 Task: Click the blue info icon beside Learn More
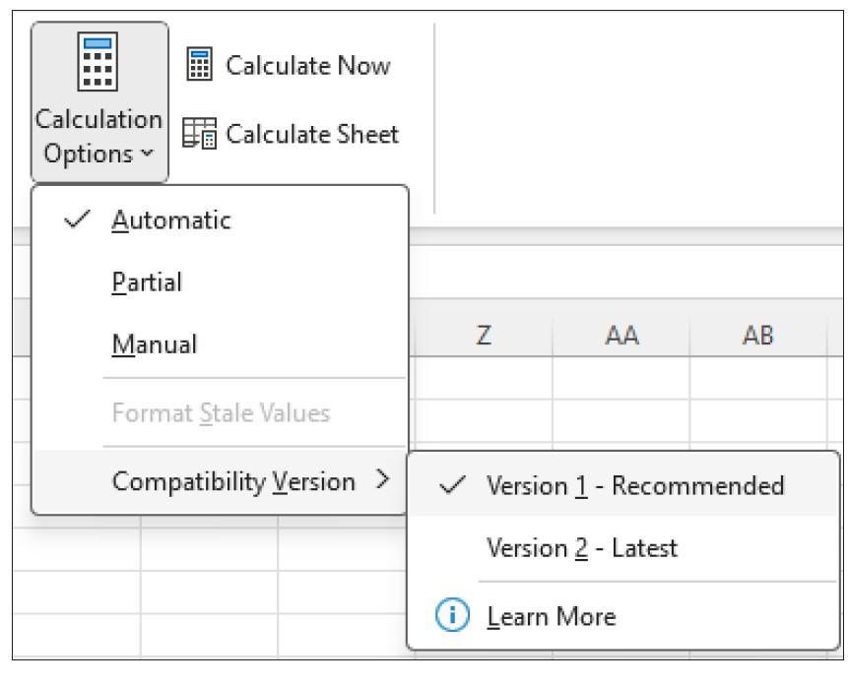click(451, 616)
